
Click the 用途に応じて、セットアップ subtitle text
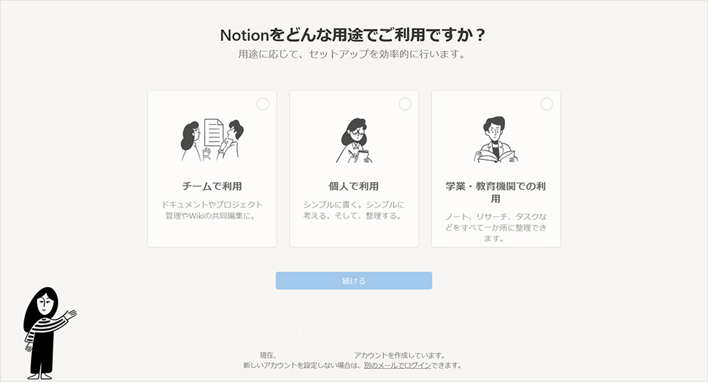click(352, 54)
